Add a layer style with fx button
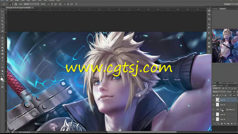The height and width of the screenshot is (134, 238). (218, 124)
